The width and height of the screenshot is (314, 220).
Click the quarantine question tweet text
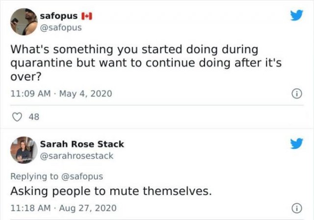pyautogui.click(x=146, y=63)
